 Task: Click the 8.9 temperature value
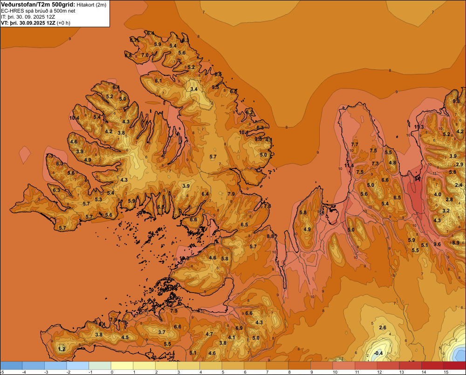pos(456,243)
